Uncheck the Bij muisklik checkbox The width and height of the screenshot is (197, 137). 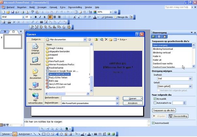point(155,99)
